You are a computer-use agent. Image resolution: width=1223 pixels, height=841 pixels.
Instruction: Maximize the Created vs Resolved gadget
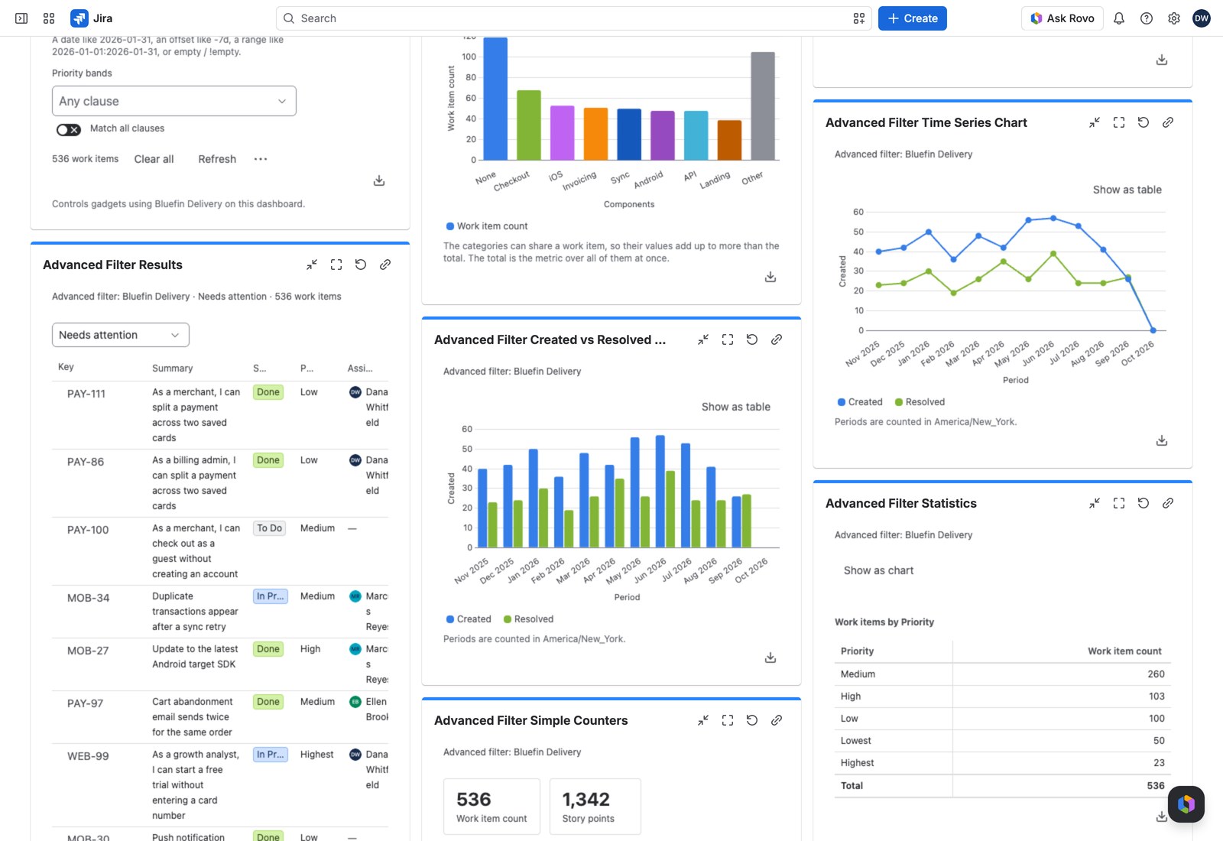(x=728, y=339)
